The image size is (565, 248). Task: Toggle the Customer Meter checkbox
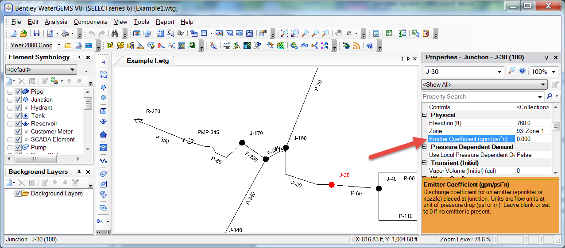click(x=18, y=131)
